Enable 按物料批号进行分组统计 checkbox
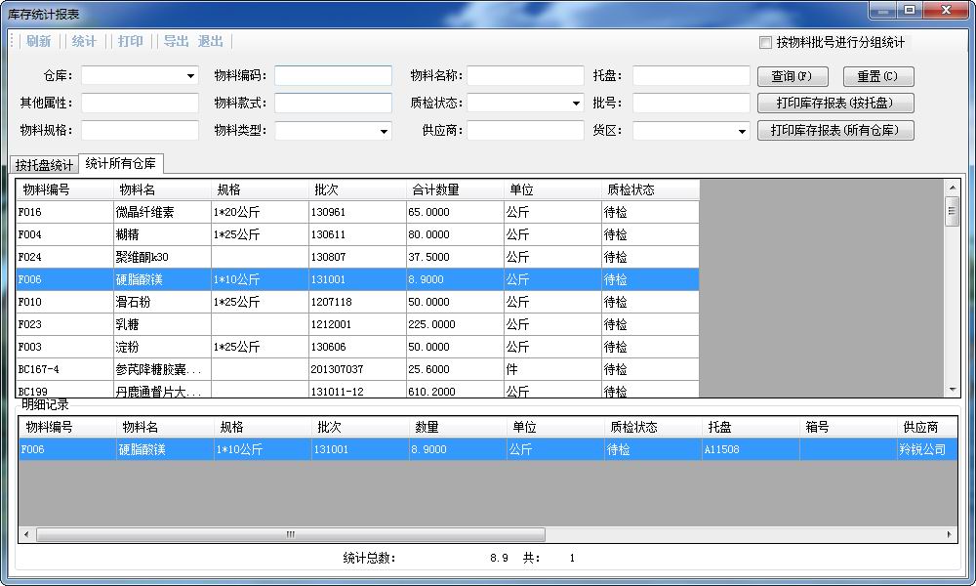Image resolution: width=976 pixels, height=586 pixels. (765, 42)
